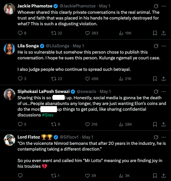Retweet Lila Songa's post

tap(54, 79)
